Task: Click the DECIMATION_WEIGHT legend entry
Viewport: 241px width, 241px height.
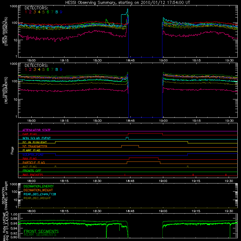Action: pyautogui.click(x=38, y=190)
